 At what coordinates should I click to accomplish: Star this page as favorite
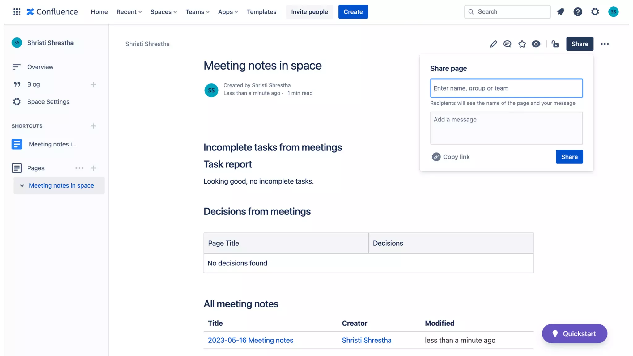(x=522, y=44)
